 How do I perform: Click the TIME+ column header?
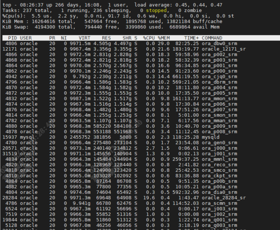pos(191,38)
